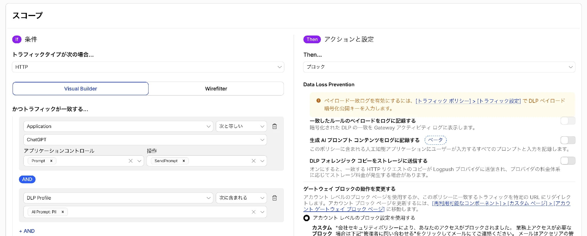Image resolution: width=587 pixels, height=236 pixels.
Task: Click the + AND add condition button
Action: coord(27,231)
